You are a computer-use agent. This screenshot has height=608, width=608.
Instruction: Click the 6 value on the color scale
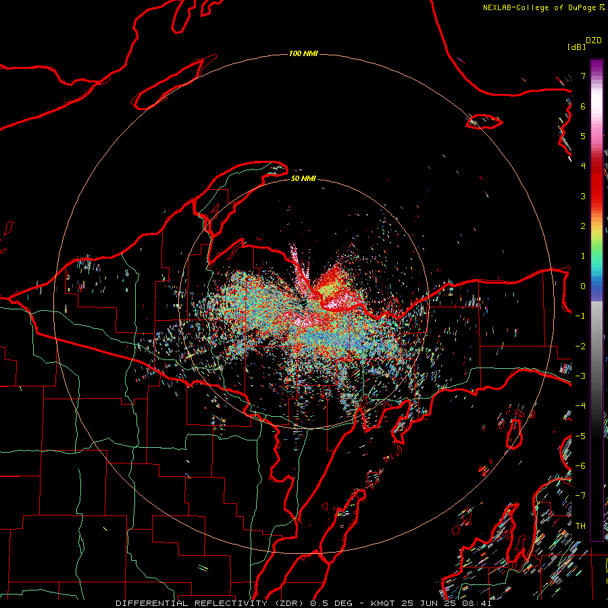583,106
